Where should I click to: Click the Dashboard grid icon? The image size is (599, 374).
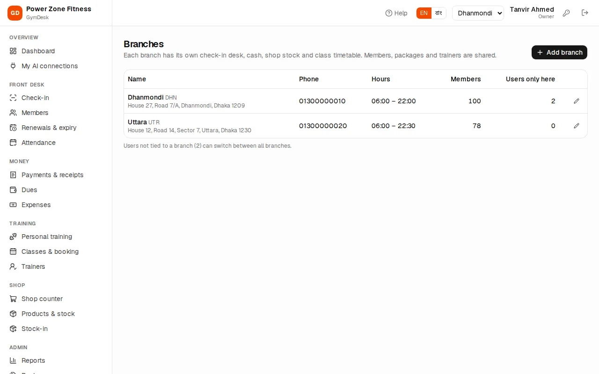tap(13, 51)
